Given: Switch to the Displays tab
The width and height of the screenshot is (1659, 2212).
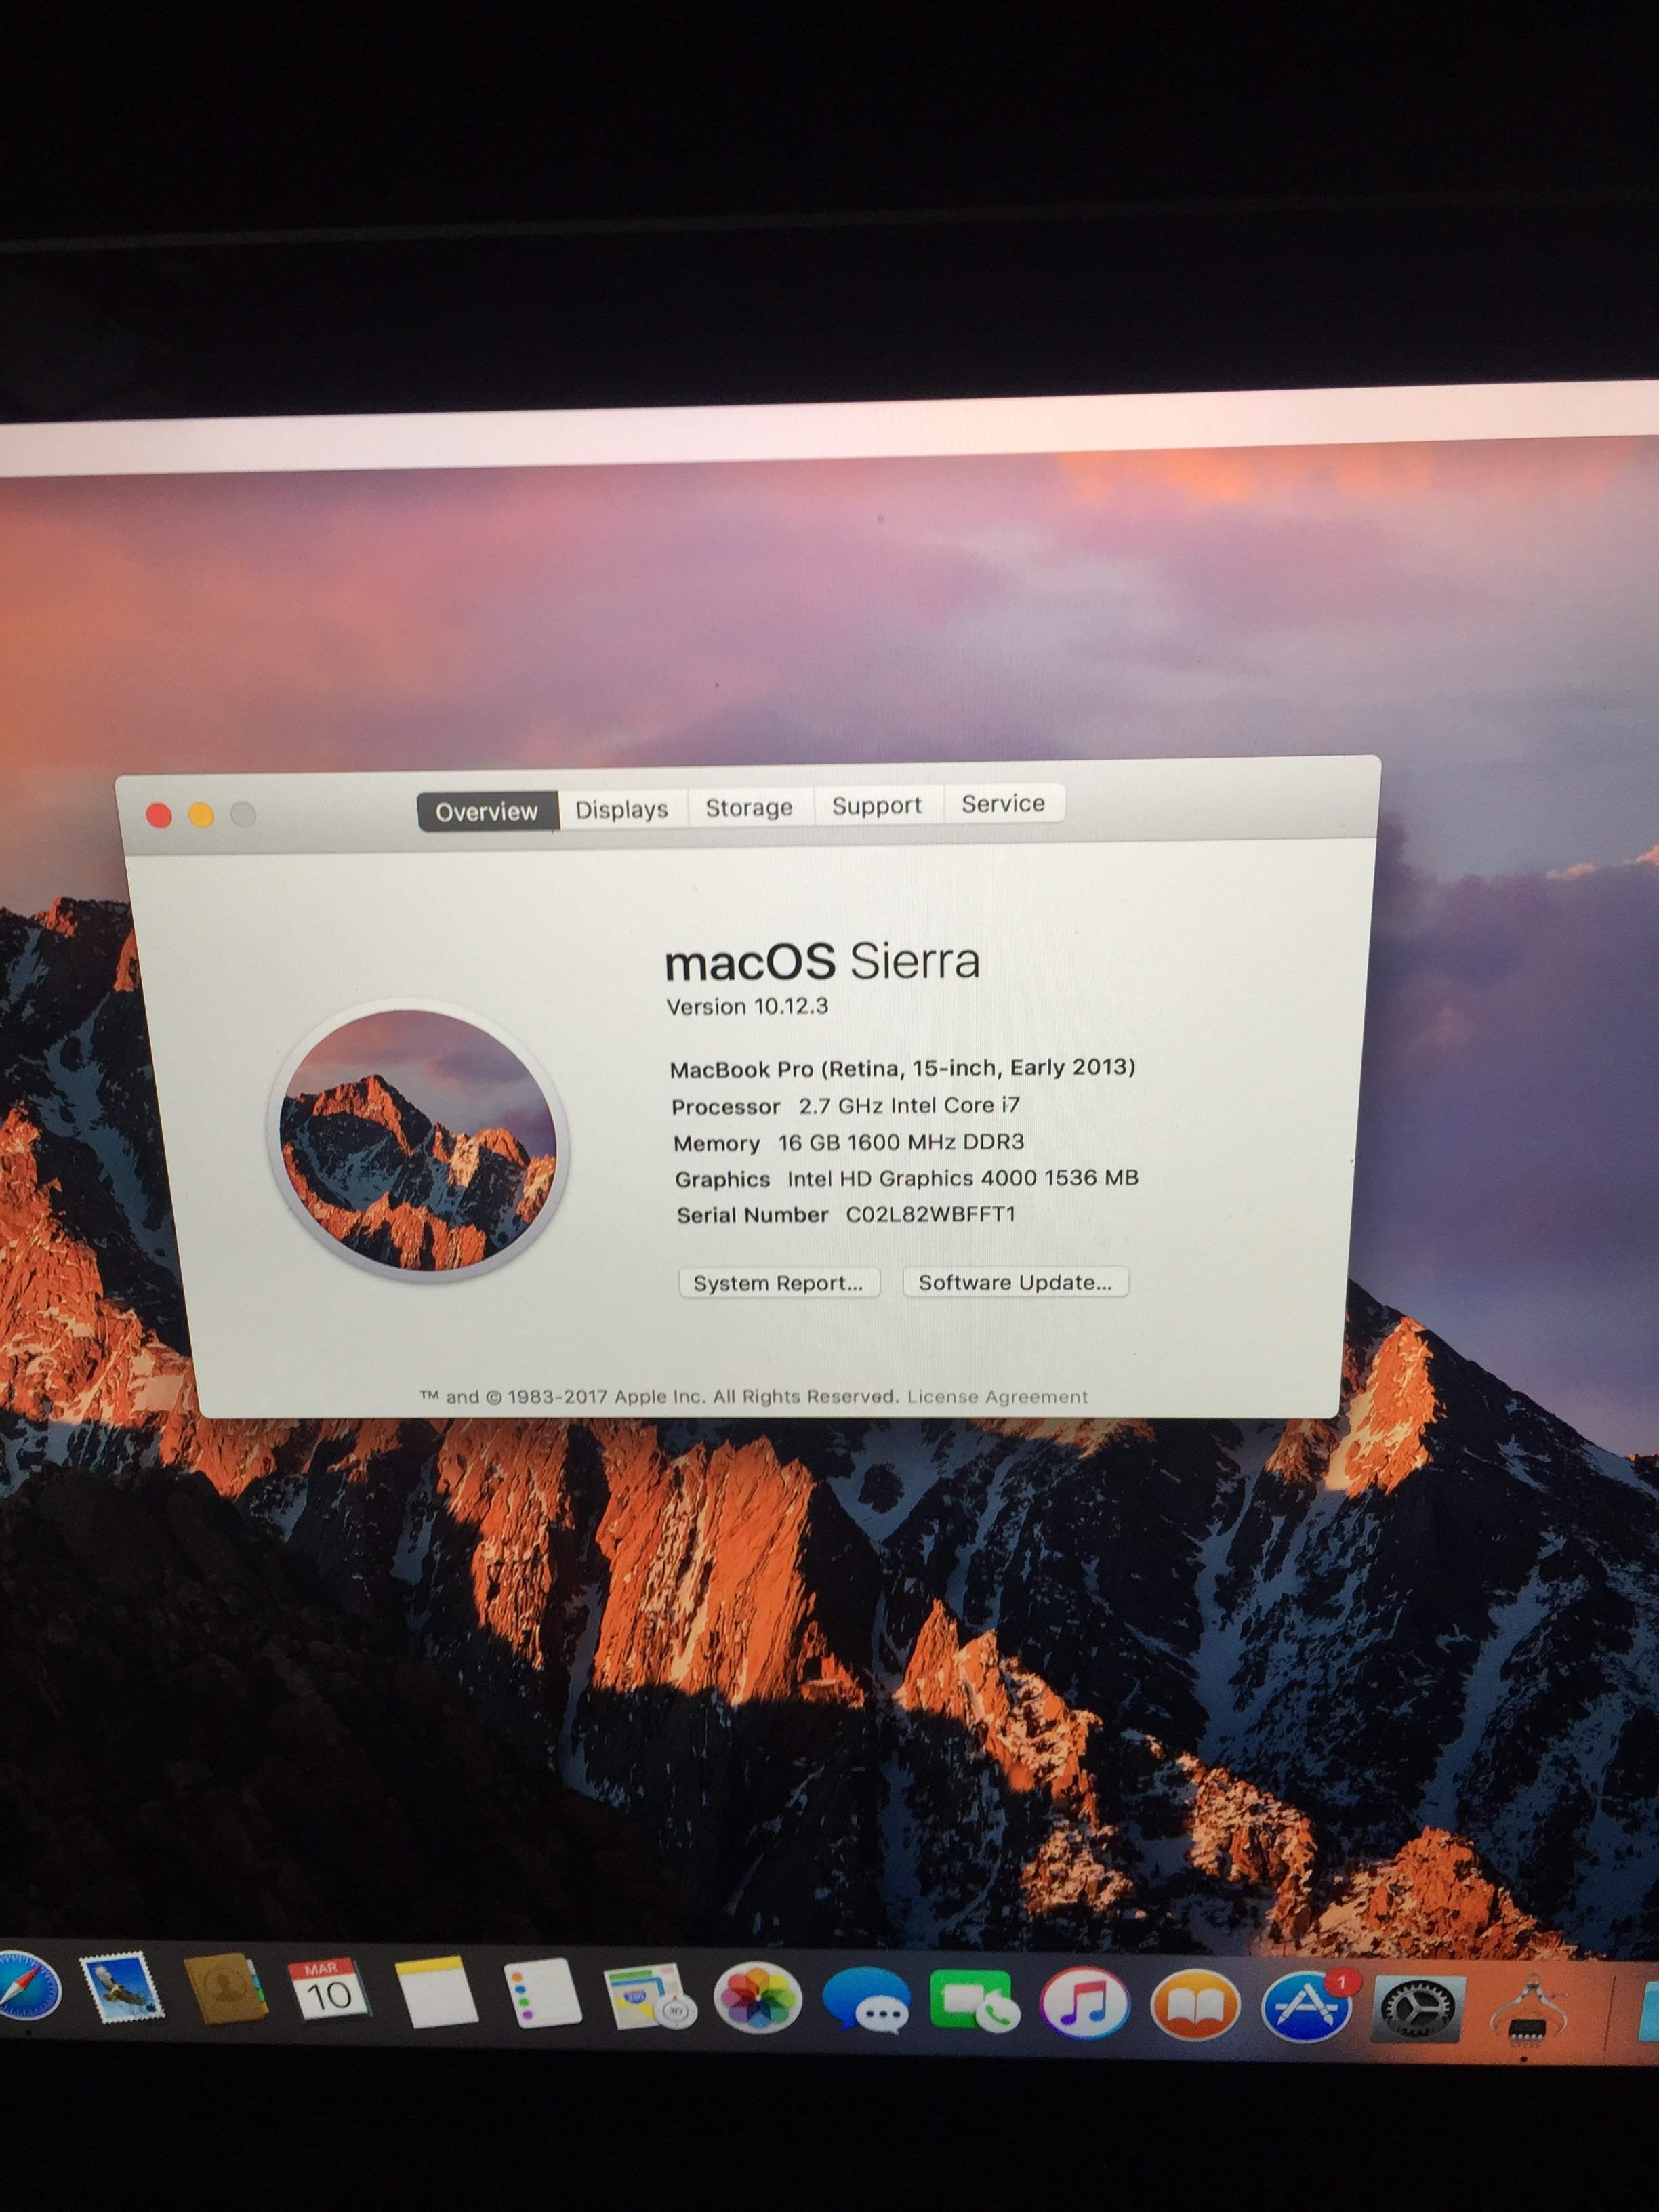Looking at the screenshot, I should pos(622,809).
